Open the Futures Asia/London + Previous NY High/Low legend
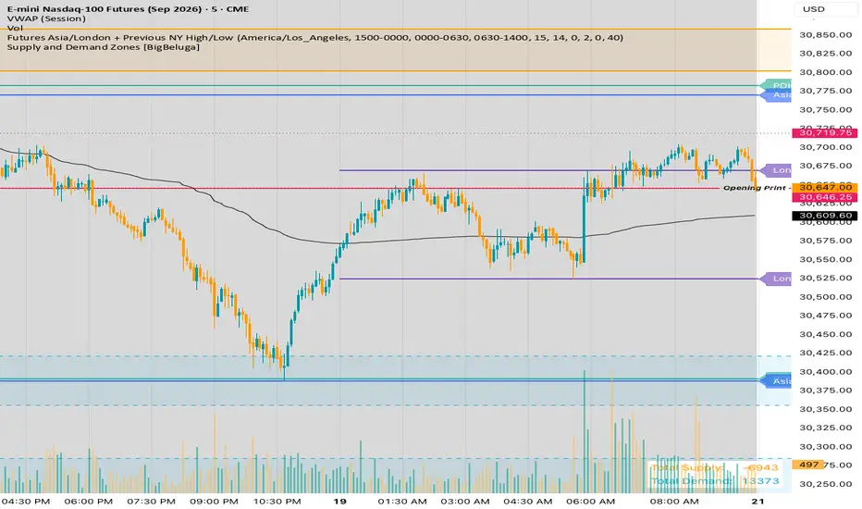 tap(315, 37)
